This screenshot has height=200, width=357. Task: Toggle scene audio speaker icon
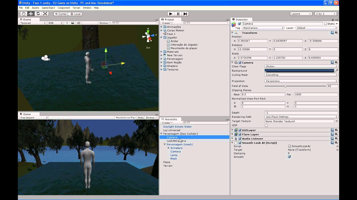click(x=78, y=23)
